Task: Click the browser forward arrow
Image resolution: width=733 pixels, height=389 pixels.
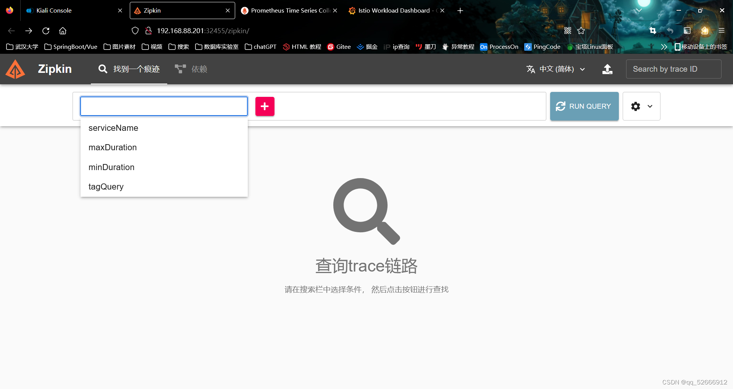Action: pos(29,31)
